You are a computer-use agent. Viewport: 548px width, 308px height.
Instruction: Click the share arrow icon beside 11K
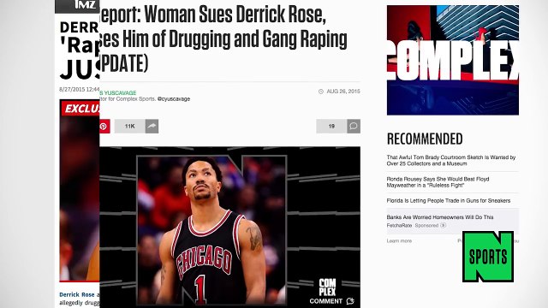[152, 126]
